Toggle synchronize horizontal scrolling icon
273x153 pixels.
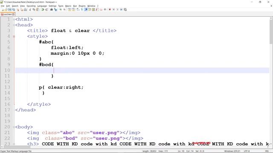click(73, 9)
